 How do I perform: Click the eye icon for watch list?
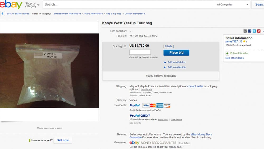pyautogui.click(x=165, y=62)
